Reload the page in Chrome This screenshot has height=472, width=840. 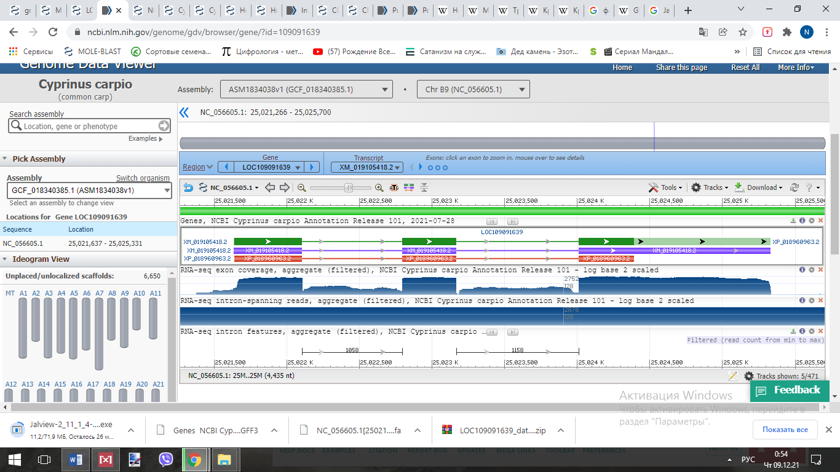point(53,32)
